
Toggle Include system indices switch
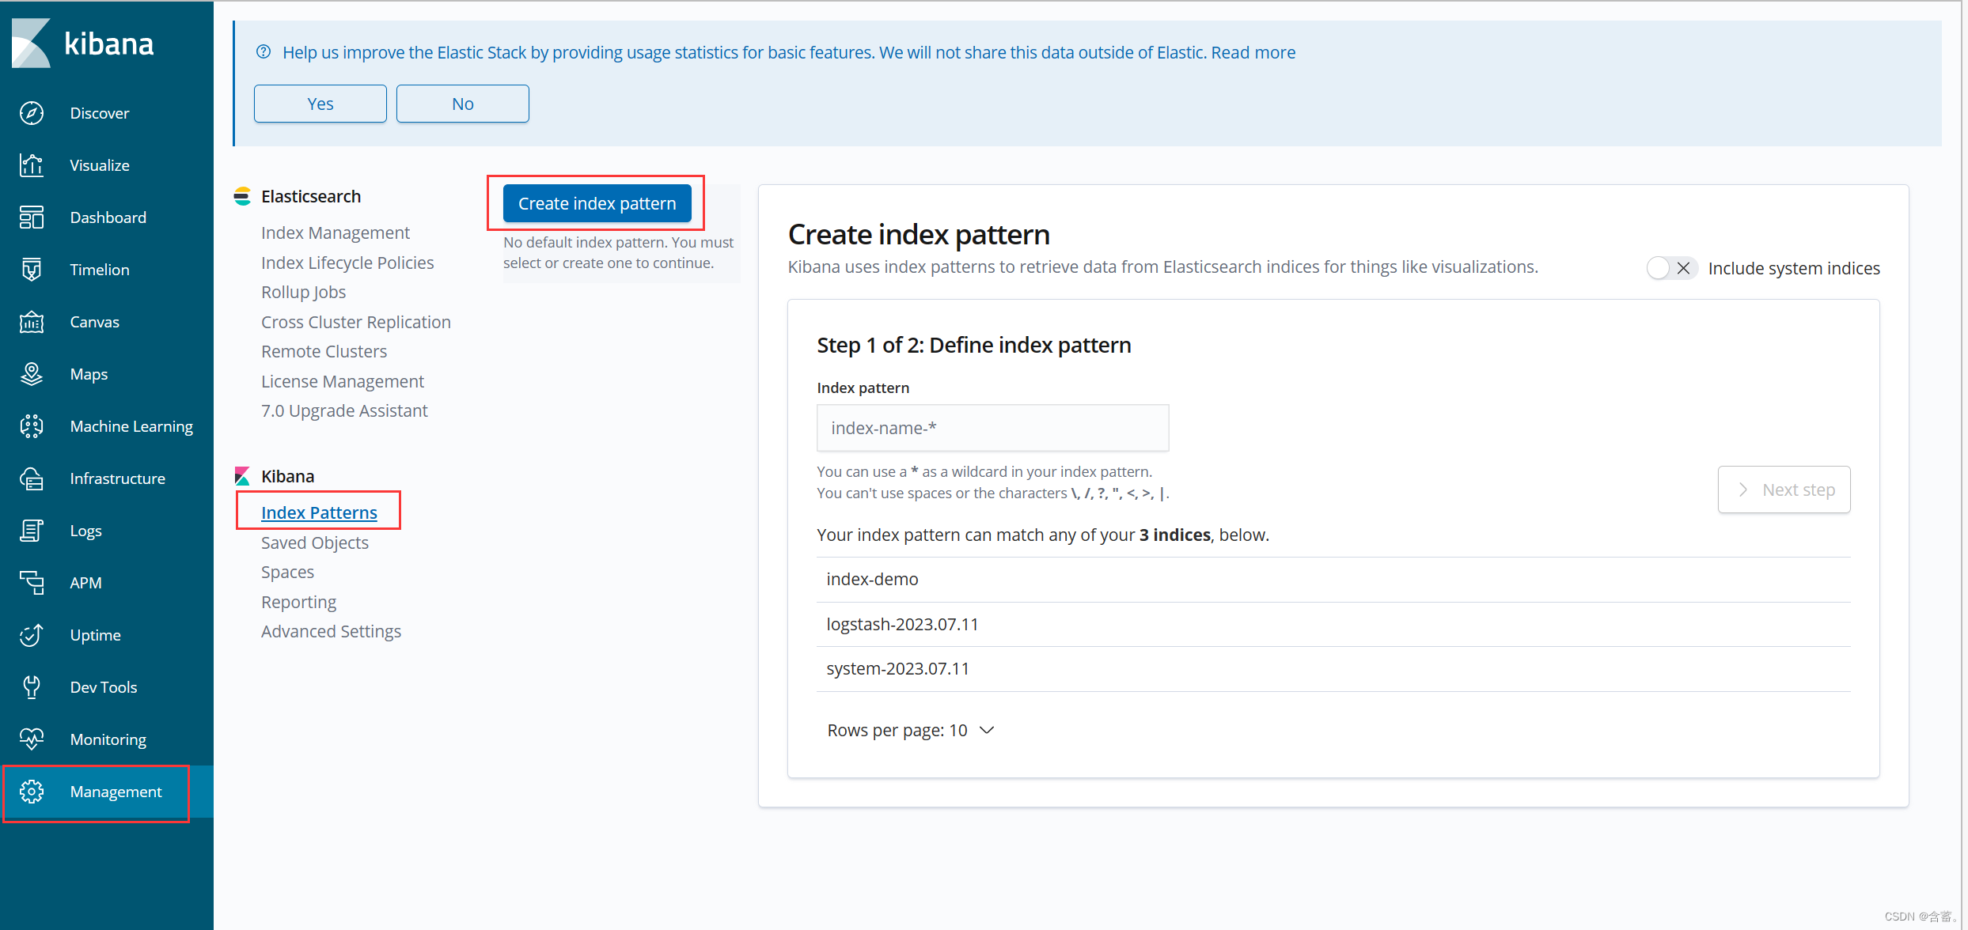click(x=1670, y=268)
